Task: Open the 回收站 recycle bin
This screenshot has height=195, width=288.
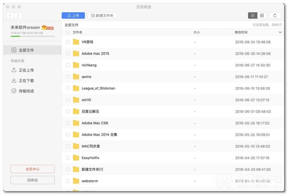Action: tap(33, 180)
